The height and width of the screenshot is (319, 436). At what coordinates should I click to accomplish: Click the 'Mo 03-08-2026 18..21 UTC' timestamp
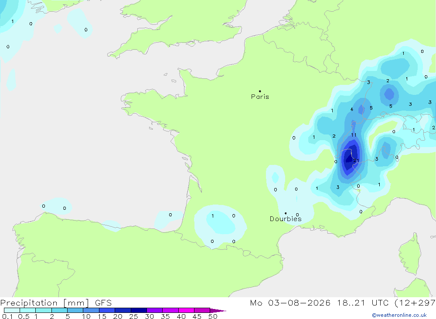tap(319, 302)
